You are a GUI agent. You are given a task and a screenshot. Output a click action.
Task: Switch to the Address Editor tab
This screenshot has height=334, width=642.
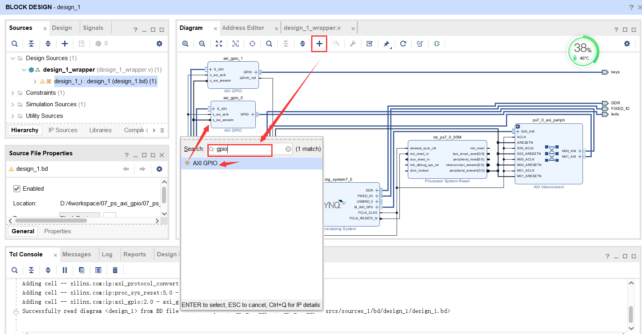pyautogui.click(x=243, y=28)
